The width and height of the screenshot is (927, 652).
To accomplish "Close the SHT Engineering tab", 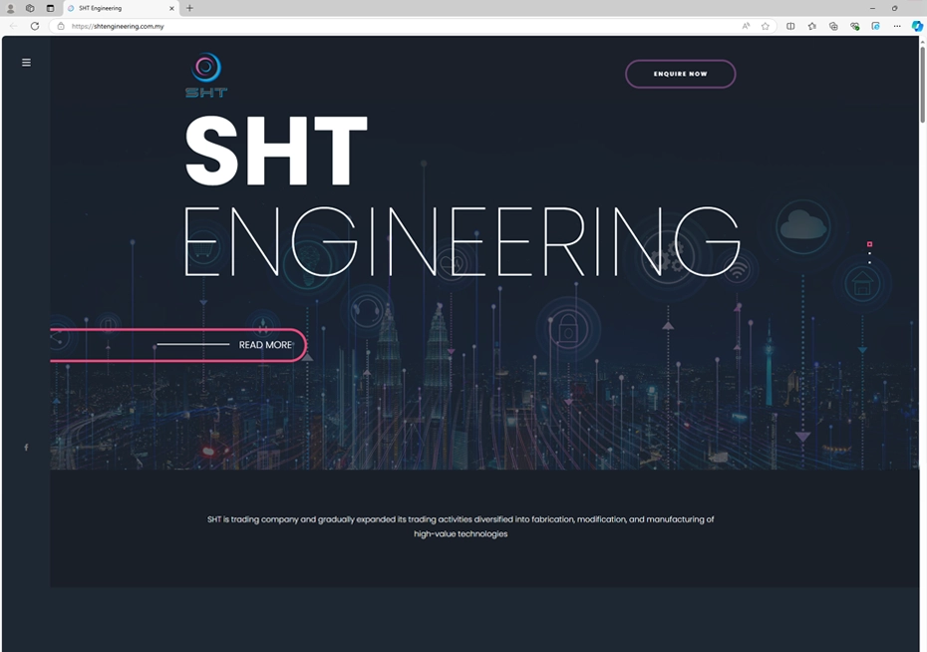I will [171, 8].
